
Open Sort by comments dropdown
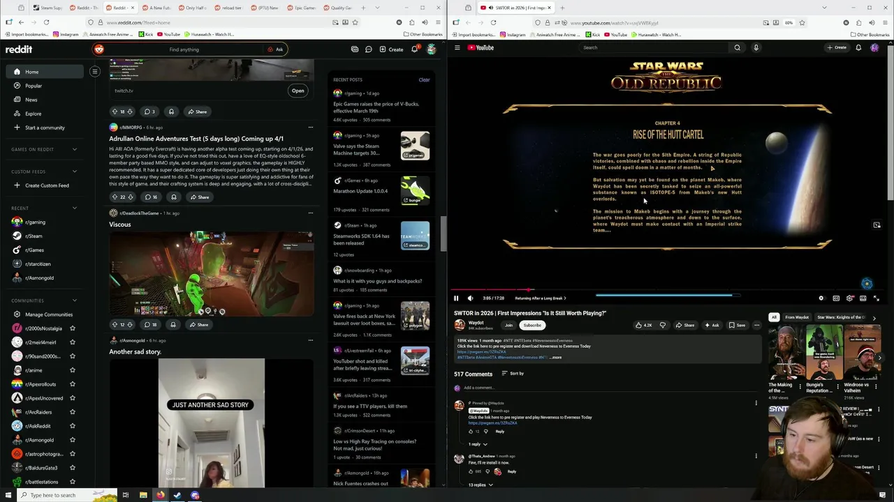pos(513,374)
